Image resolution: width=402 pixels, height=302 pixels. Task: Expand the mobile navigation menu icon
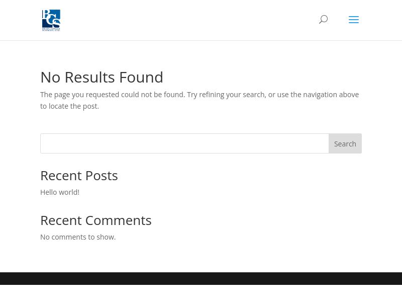pos(354,20)
